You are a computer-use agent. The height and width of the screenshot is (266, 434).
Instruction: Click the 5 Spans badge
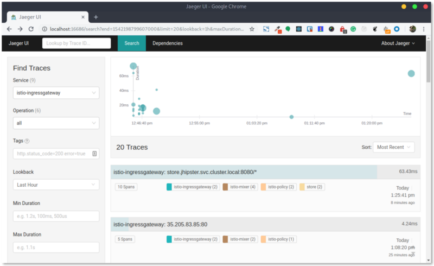(x=125, y=239)
